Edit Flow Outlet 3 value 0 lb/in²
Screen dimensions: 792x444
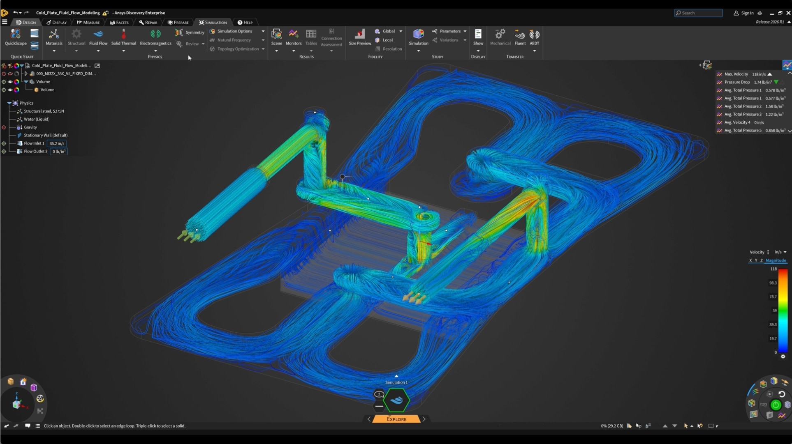click(x=59, y=152)
